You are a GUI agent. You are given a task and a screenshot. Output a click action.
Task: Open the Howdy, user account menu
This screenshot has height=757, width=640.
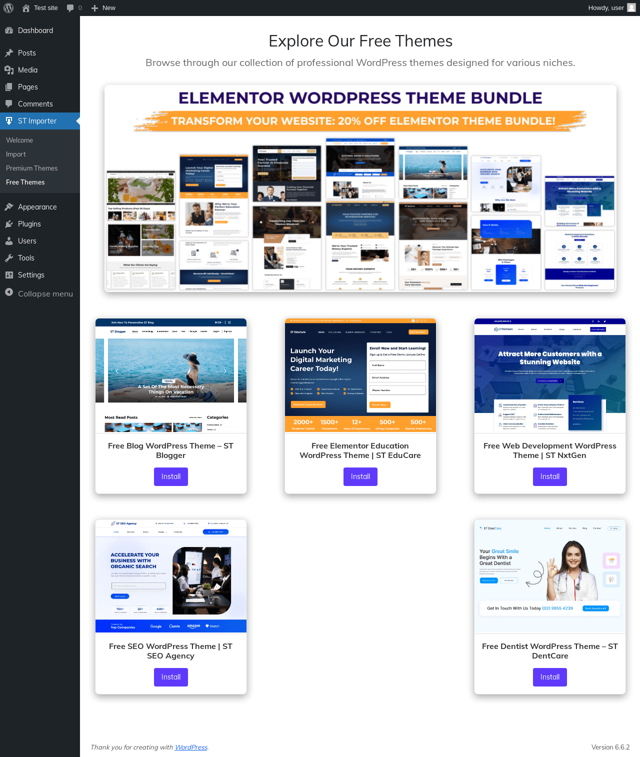(x=611, y=8)
